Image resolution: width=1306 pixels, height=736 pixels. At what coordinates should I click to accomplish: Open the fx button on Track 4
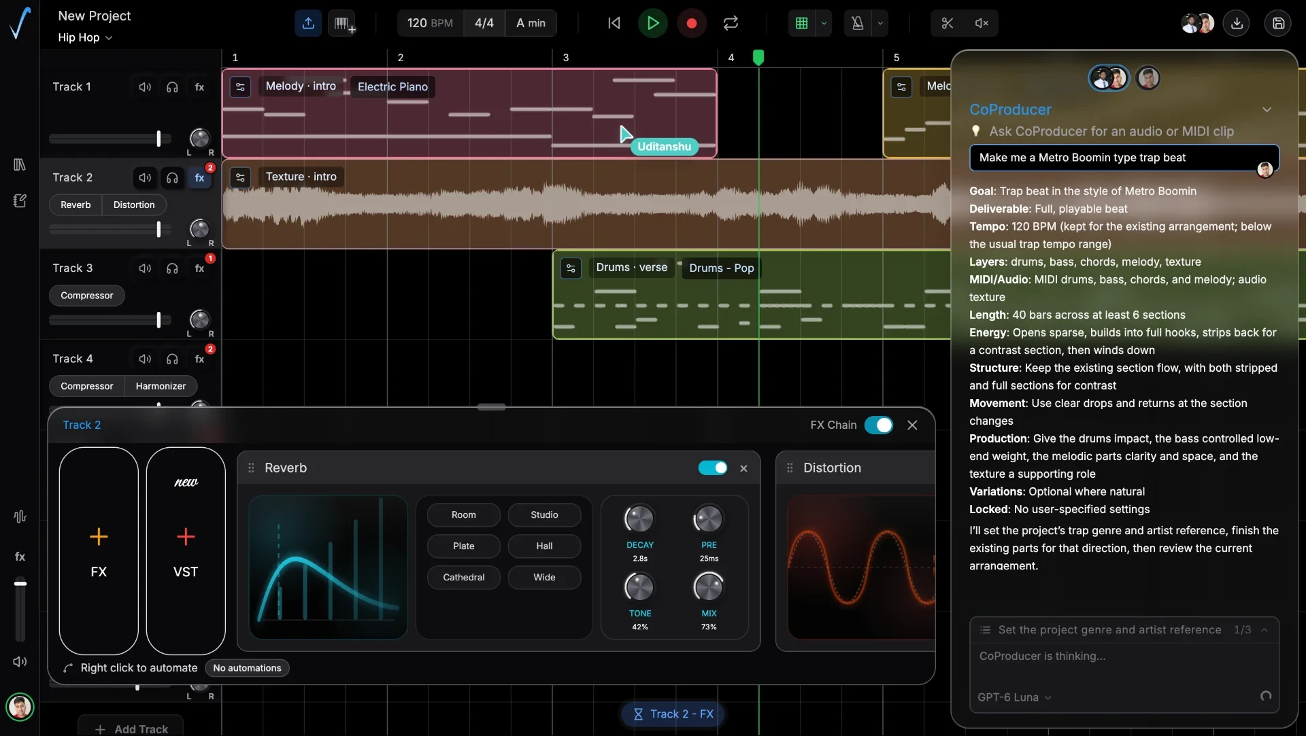coord(199,359)
